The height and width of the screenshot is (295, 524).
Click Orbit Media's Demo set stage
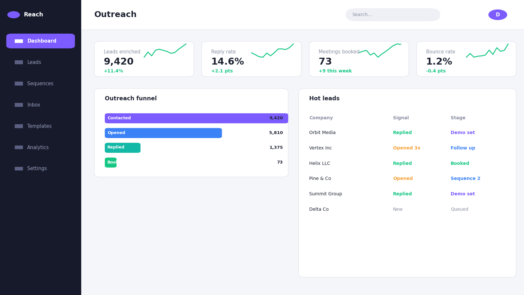pos(463,132)
